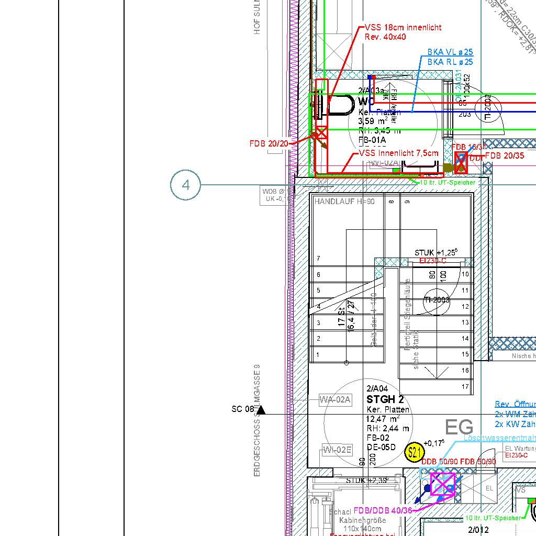Select the WA-02A wall type tag

click(336, 400)
